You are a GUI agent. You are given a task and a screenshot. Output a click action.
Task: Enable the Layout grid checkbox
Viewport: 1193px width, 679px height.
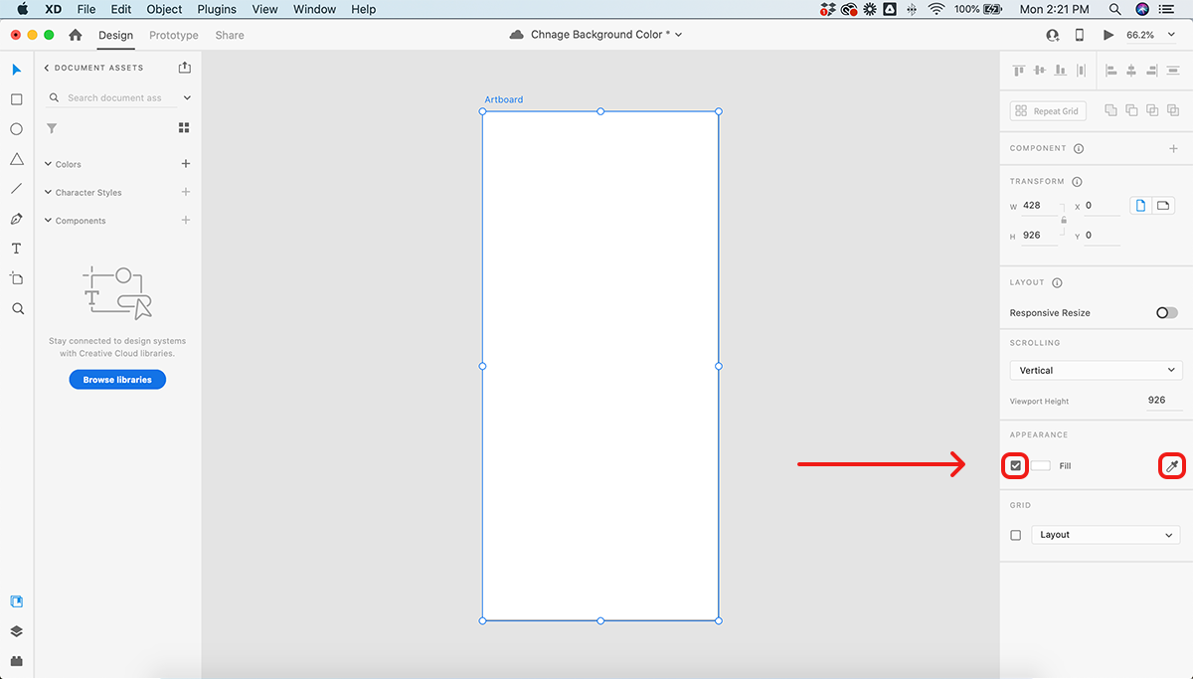pos(1015,535)
